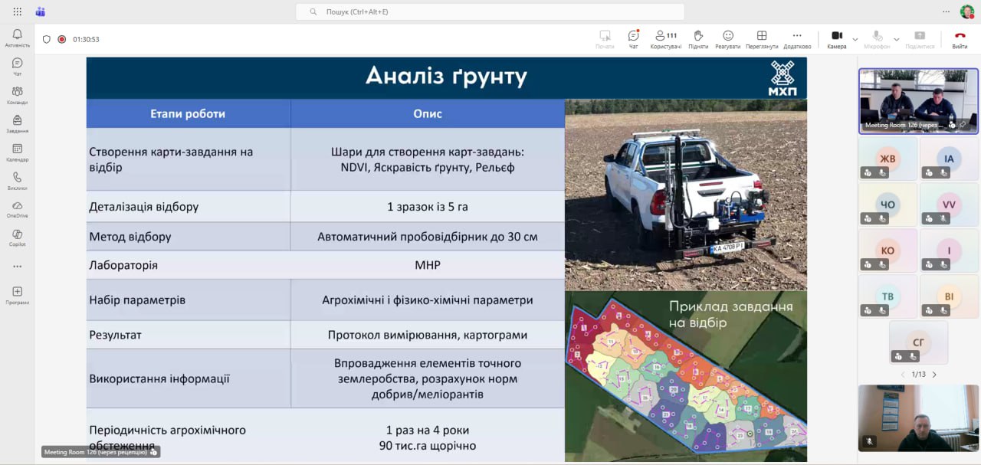Go to next participants page arrow
981x465 pixels.
(934, 375)
